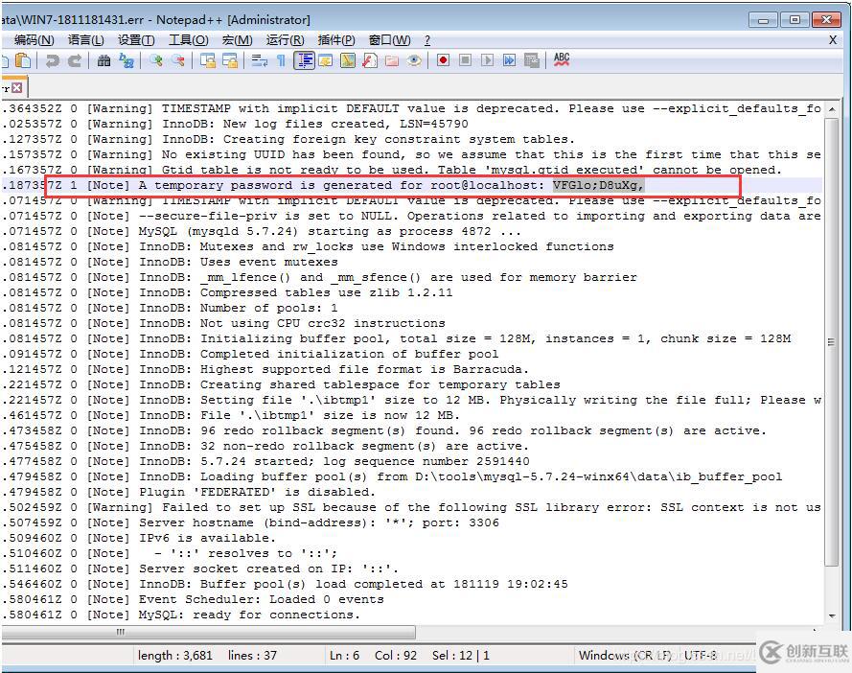The width and height of the screenshot is (852, 673).
Task: Toggle the highlighted indent guide button
Action: click(304, 60)
